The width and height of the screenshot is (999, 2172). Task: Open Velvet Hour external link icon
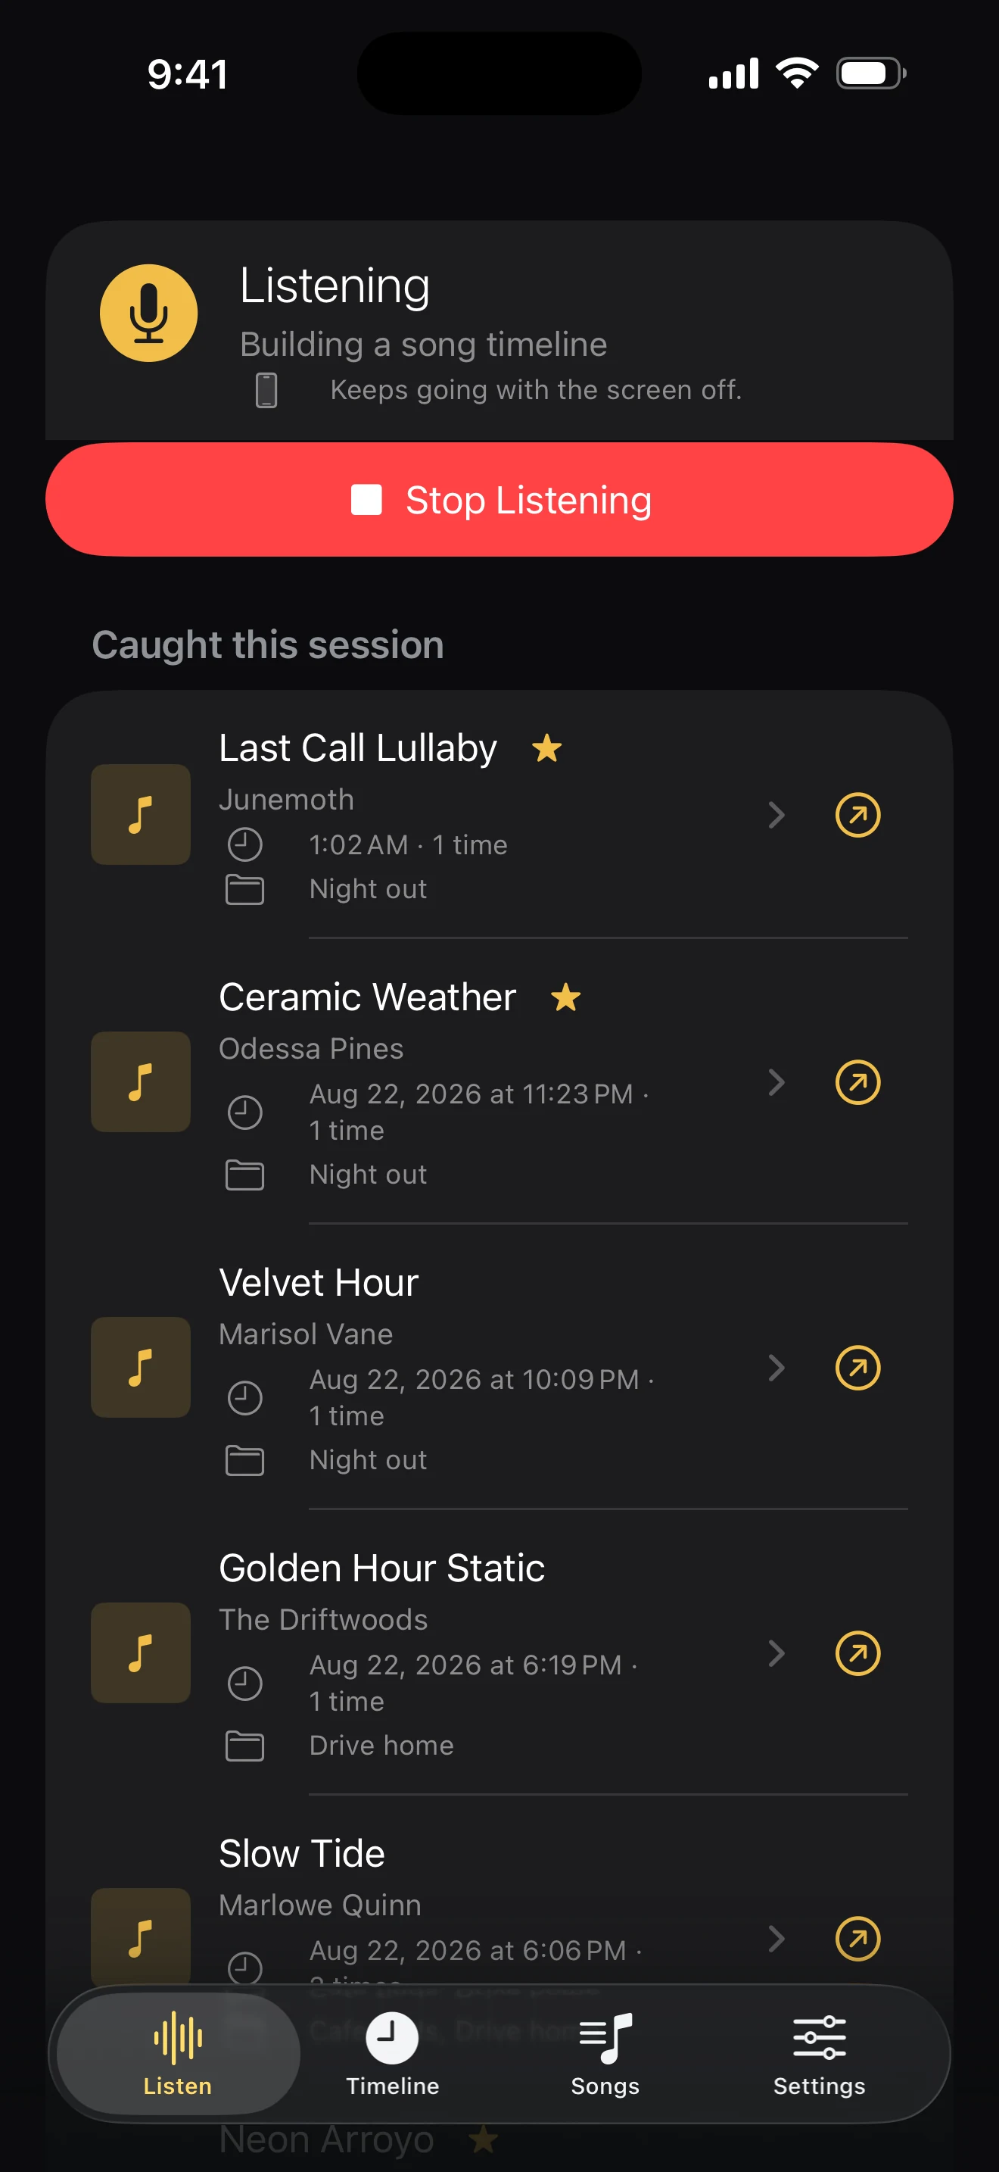tap(857, 1367)
